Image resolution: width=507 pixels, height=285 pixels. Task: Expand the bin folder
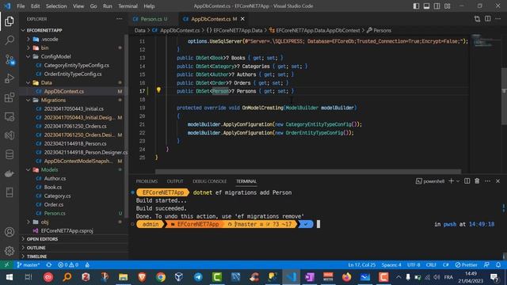(29, 47)
